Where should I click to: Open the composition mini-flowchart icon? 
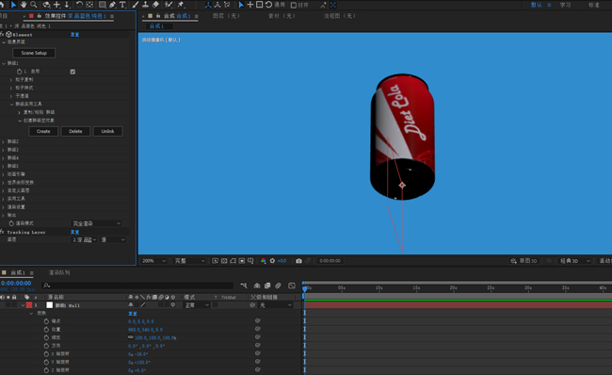pyautogui.click(x=244, y=285)
